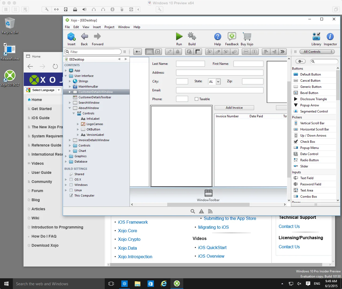This screenshot has width=342, height=289.
Task: Click the pencil edit icon in layout toolbar
Action: (x=169, y=52)
